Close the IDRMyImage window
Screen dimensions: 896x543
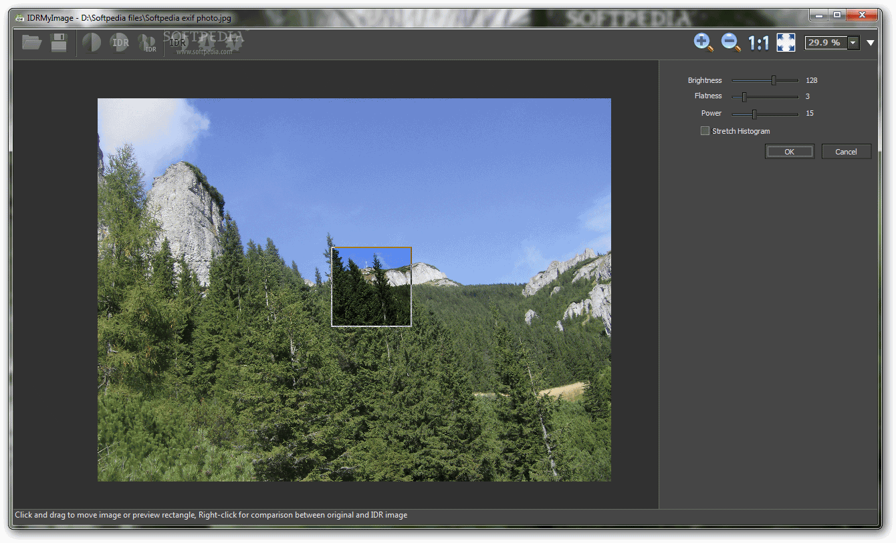tap(862, 14)
